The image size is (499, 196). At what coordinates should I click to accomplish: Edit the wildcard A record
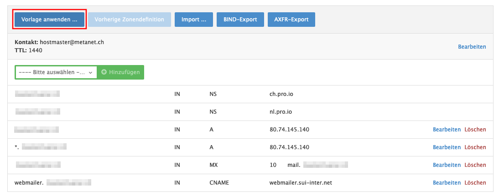(x=446, y=147)
